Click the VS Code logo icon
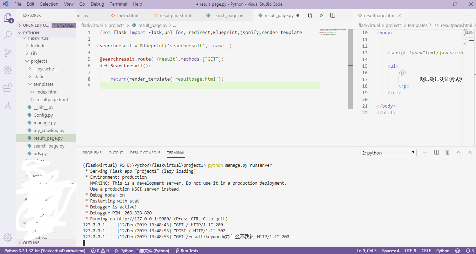This screenshot has width=476, height=254. (x=5, y=4)
